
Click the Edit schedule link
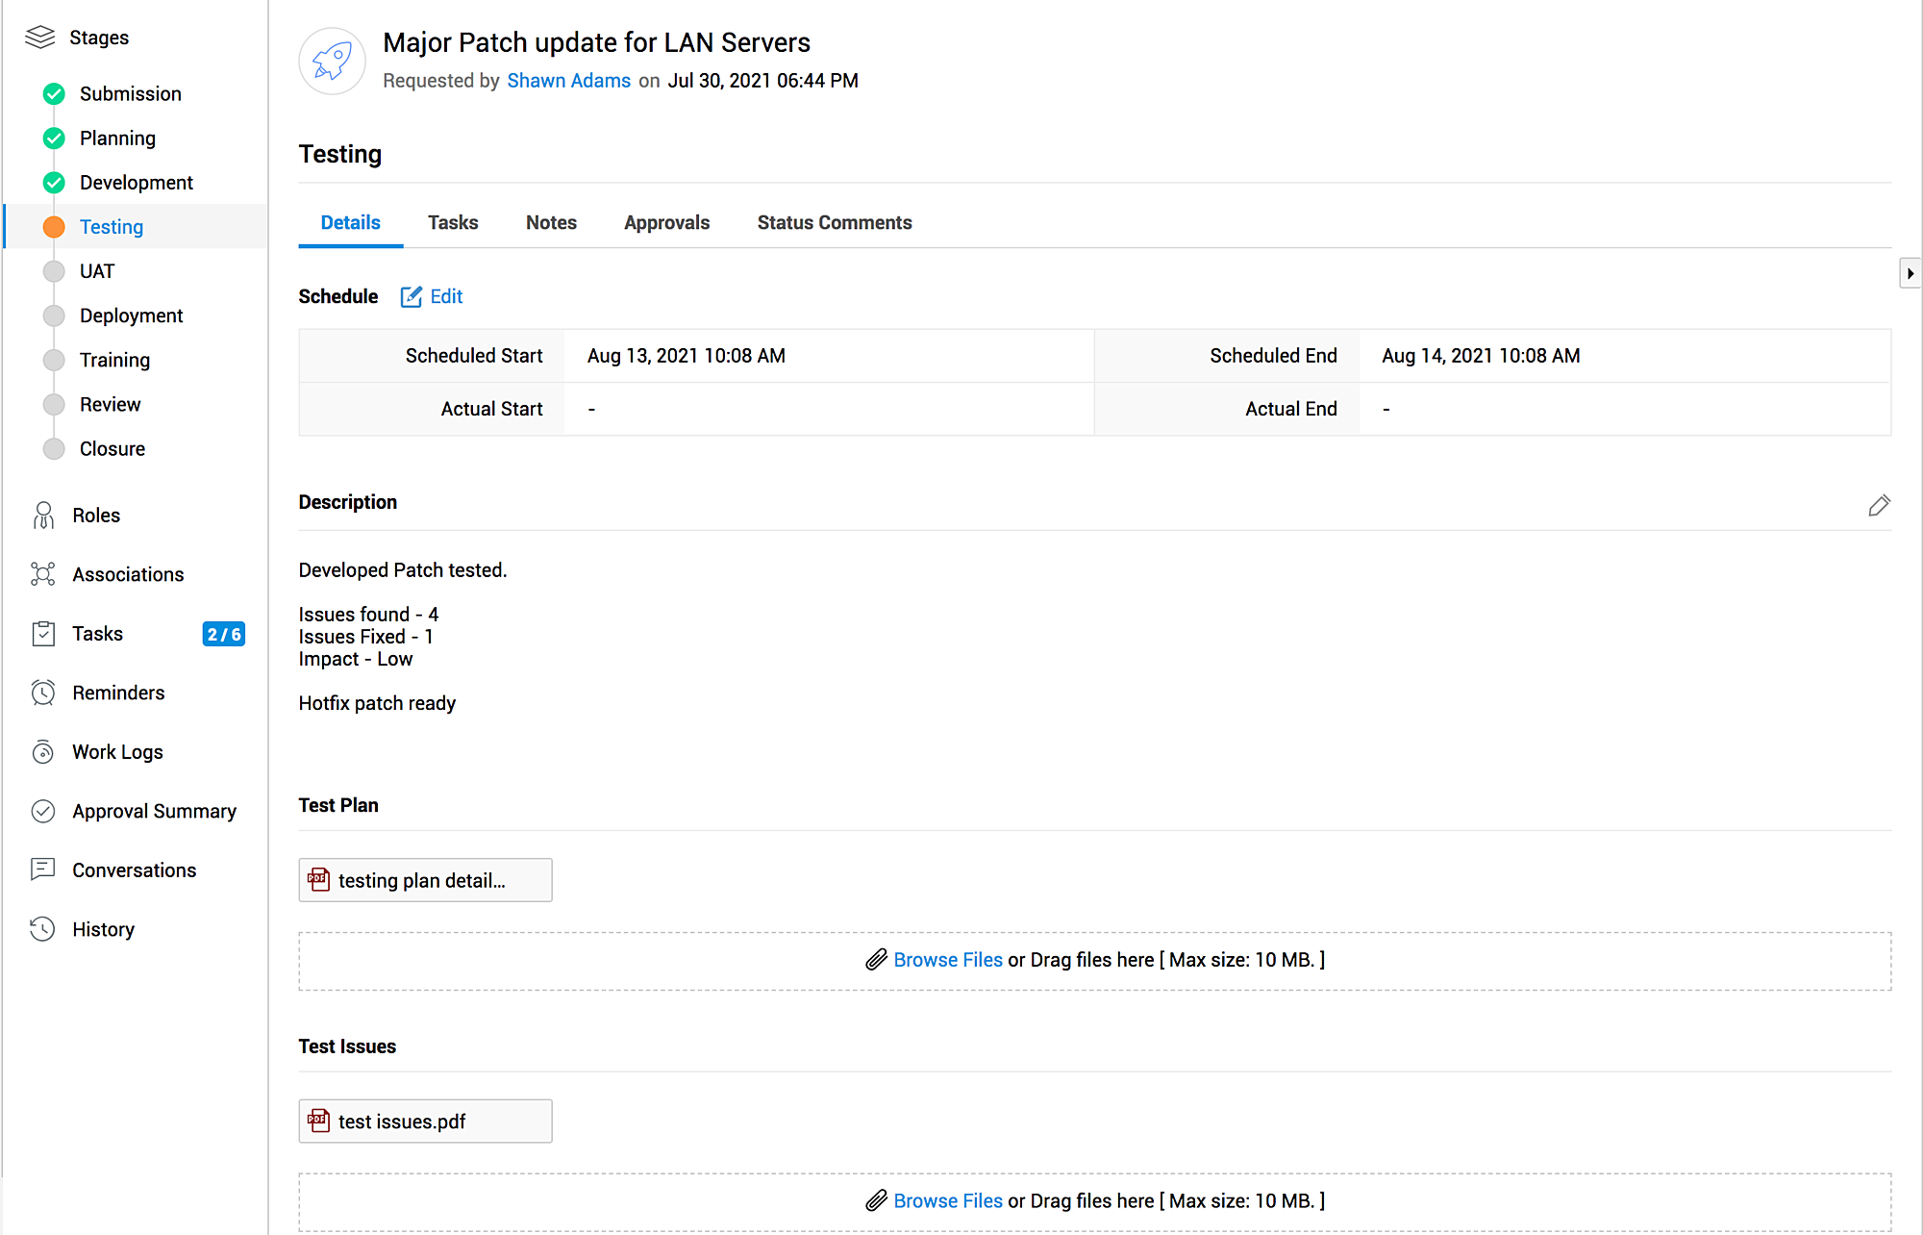click(x=446, y=296)
